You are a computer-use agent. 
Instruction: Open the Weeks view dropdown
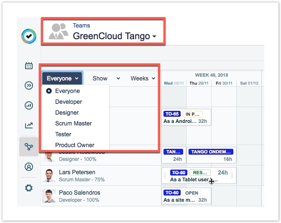pyautogui.click(x=143, y=78)
